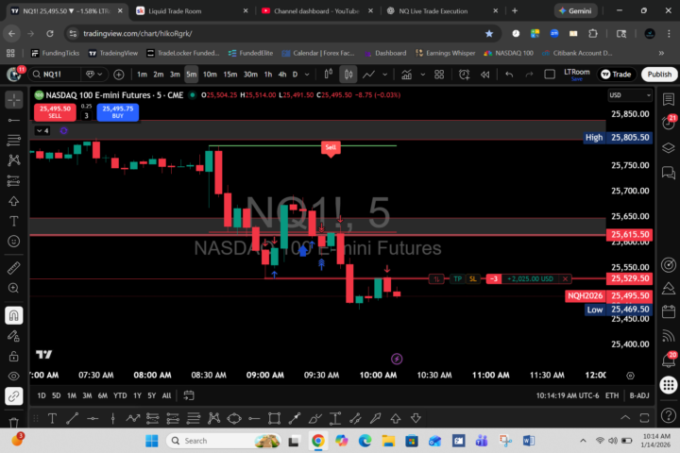Select the 3m timeframe
680x453 pixels.
click(x=175, y=75)
